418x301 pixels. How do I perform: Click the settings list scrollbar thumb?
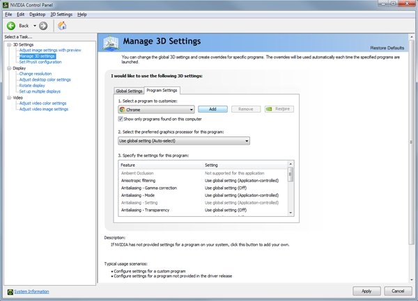pos(291,174)
